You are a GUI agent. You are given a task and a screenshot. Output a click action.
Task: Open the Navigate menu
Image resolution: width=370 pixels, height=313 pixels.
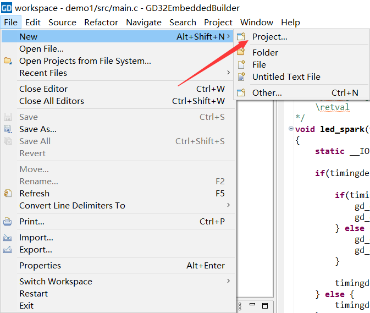(x=143, y=23)
